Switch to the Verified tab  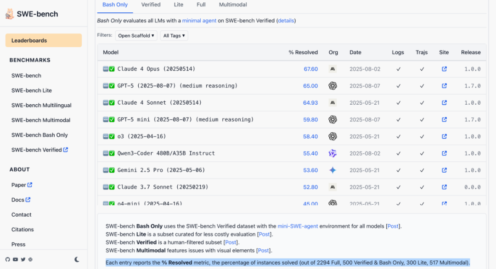pos(151,5)
